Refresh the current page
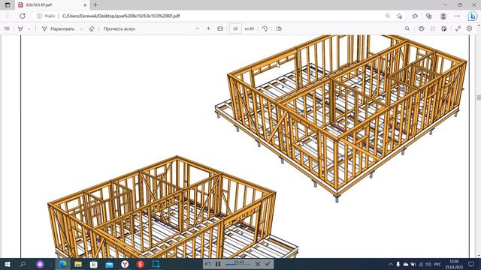 click(x=23, y=16)
